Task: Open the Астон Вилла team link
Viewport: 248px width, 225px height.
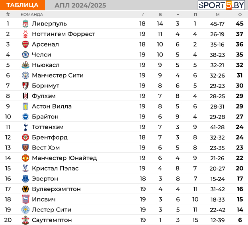Action: click(x=52, y=107)
